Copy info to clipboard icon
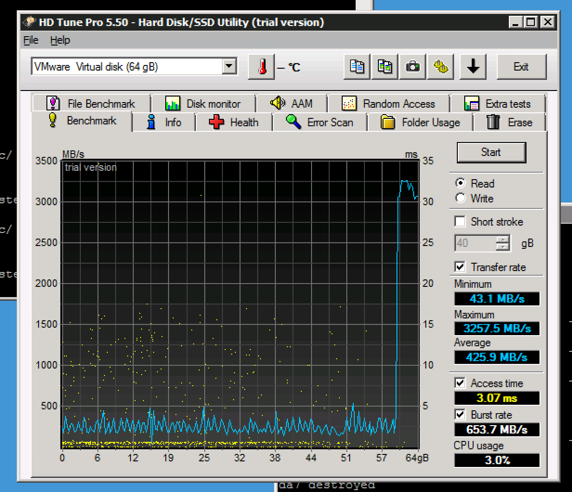Screen dimensions: 572x492 [x=357, y=67]
